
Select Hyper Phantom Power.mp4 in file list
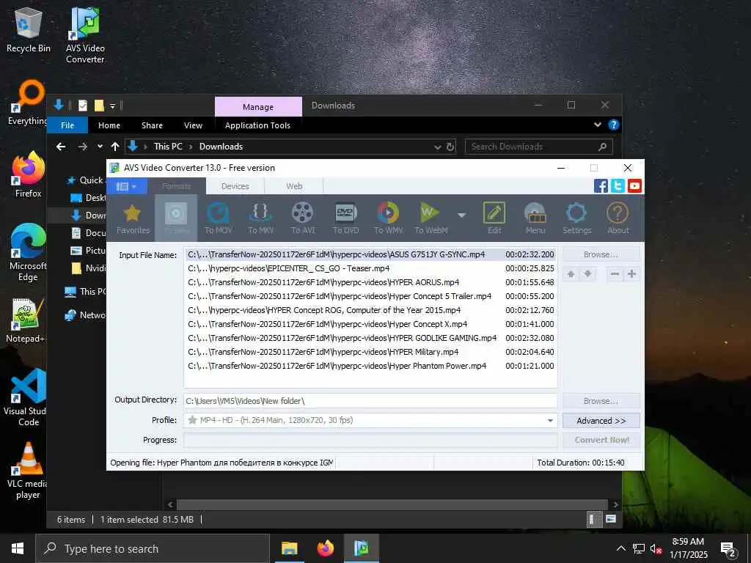click(x=370, y=366)
